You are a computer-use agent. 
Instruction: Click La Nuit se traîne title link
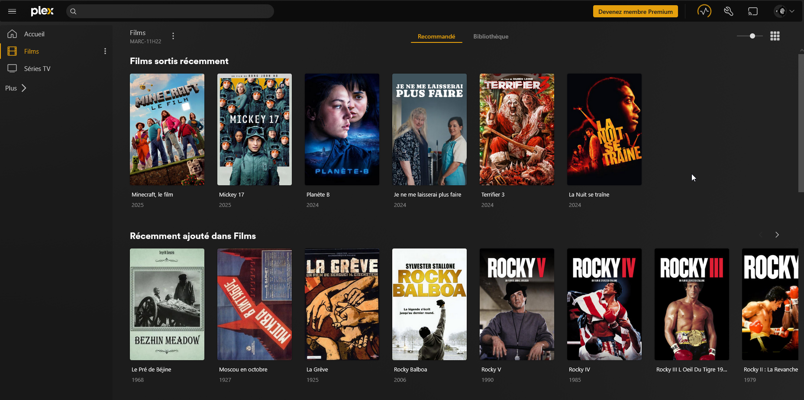(x=589, y=194)
